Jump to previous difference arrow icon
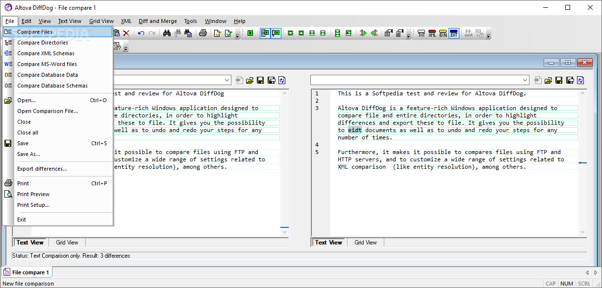The width and height of the screenshot is (602, 288). coord(301,33)
